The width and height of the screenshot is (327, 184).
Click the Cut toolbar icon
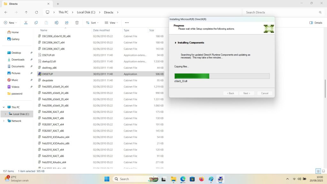click(26, 23)
